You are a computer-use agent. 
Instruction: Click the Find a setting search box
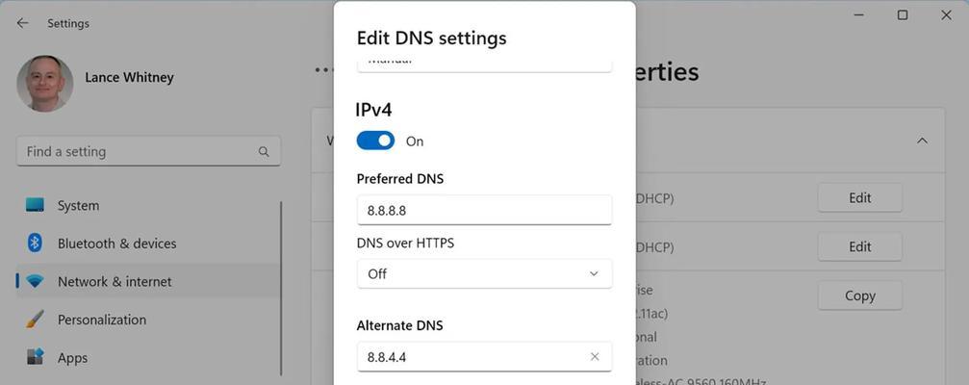point(148,151)
